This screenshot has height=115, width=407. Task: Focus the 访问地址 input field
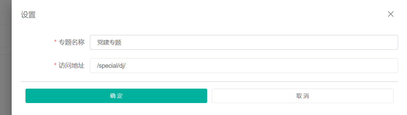(x=244, y=66)
